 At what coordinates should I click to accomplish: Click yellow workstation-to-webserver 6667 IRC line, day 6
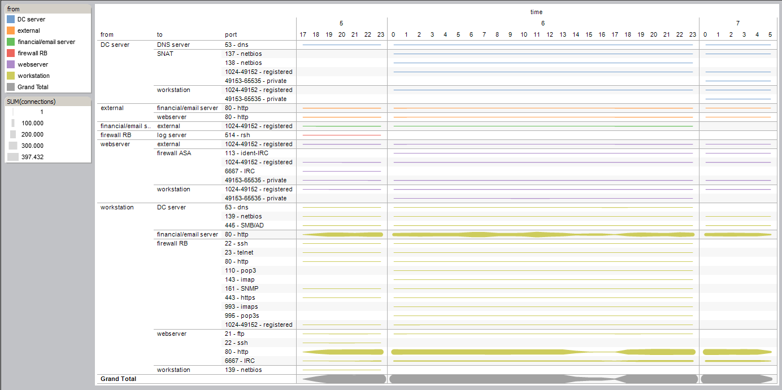[x=543, y=361]
